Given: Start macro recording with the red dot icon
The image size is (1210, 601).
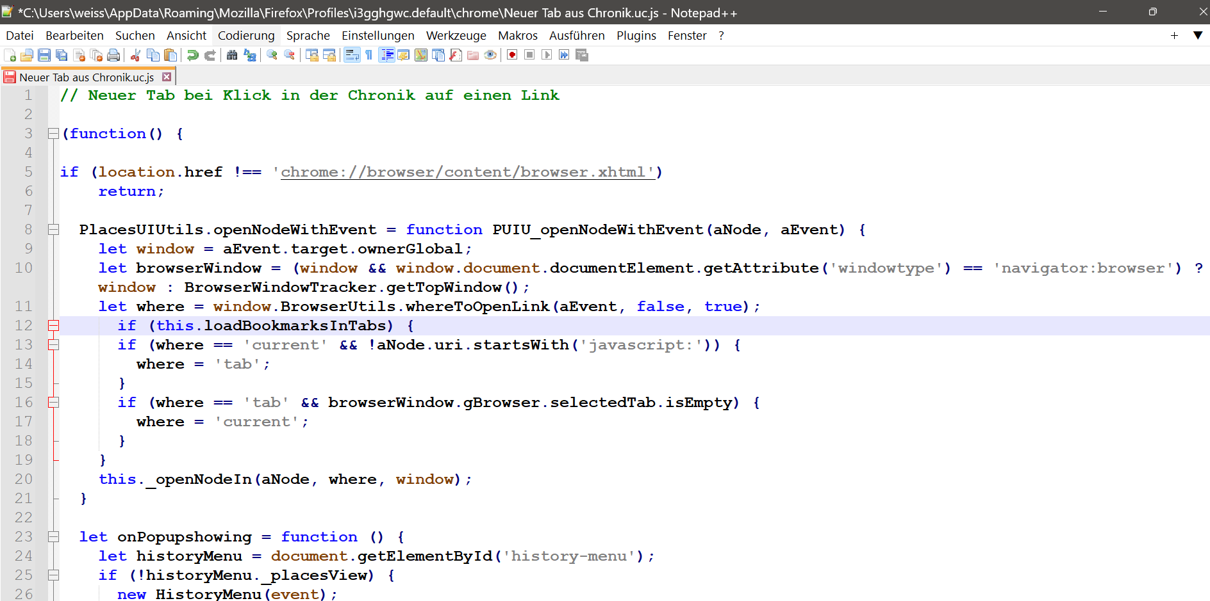Looking at the screenshot, I should coord(512,55).
